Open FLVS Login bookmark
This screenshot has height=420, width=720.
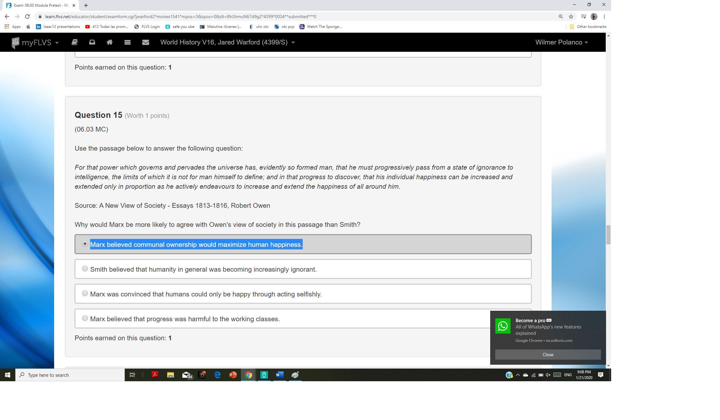[147, 27]
